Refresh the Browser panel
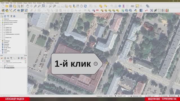 pos(5,16)
